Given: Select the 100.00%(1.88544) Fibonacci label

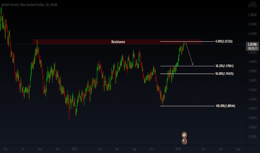Looking at the screenshot, I should 225,106.
